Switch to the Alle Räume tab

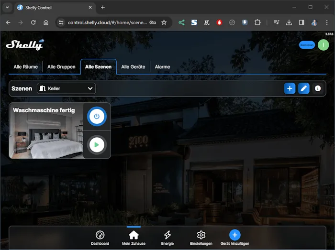coord(26,67)
